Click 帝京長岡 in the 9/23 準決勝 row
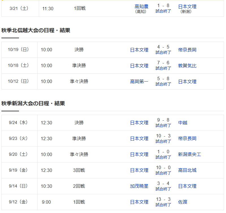226x213 pixels. pos(187,139)
